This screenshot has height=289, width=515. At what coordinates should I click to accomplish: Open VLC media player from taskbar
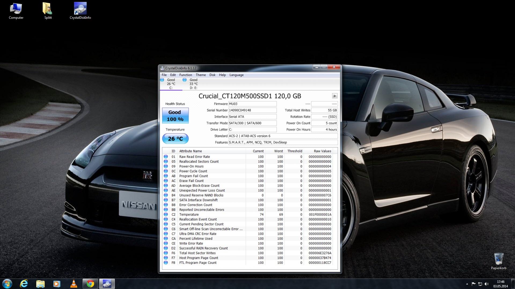pos(74,284)
